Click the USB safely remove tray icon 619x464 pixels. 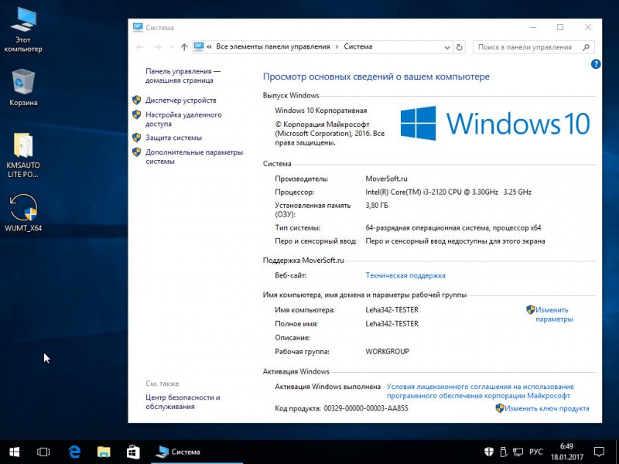(504, 452)
